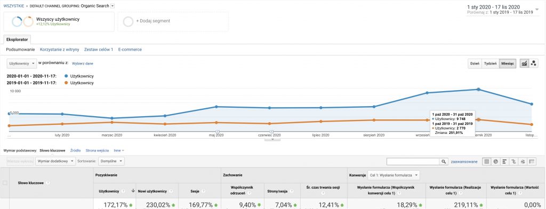546x209 pixels.
Task: Switch to Zestaw celów 1 tab
Action: pyautogui.click(x=99, y=50)
